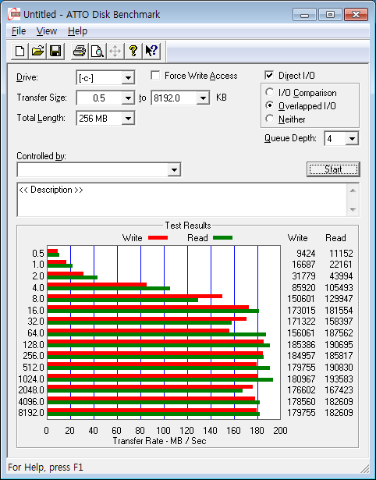376x480 pixels.
Task: Click inside the Description text box
Action: click(x=182, y=200)
